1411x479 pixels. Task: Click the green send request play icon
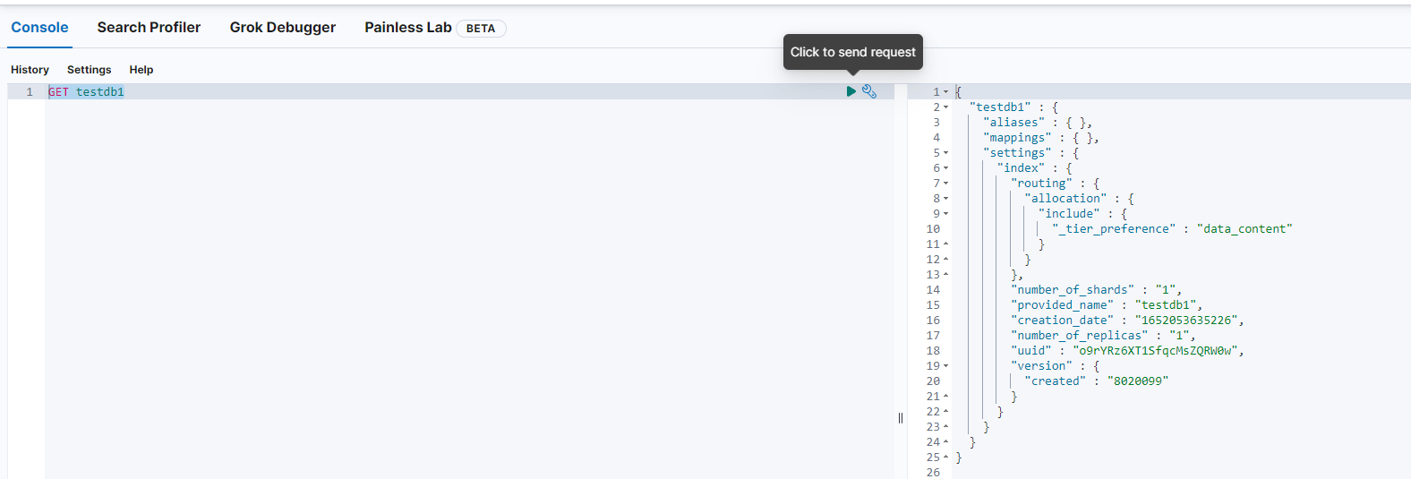coord(851,91)
